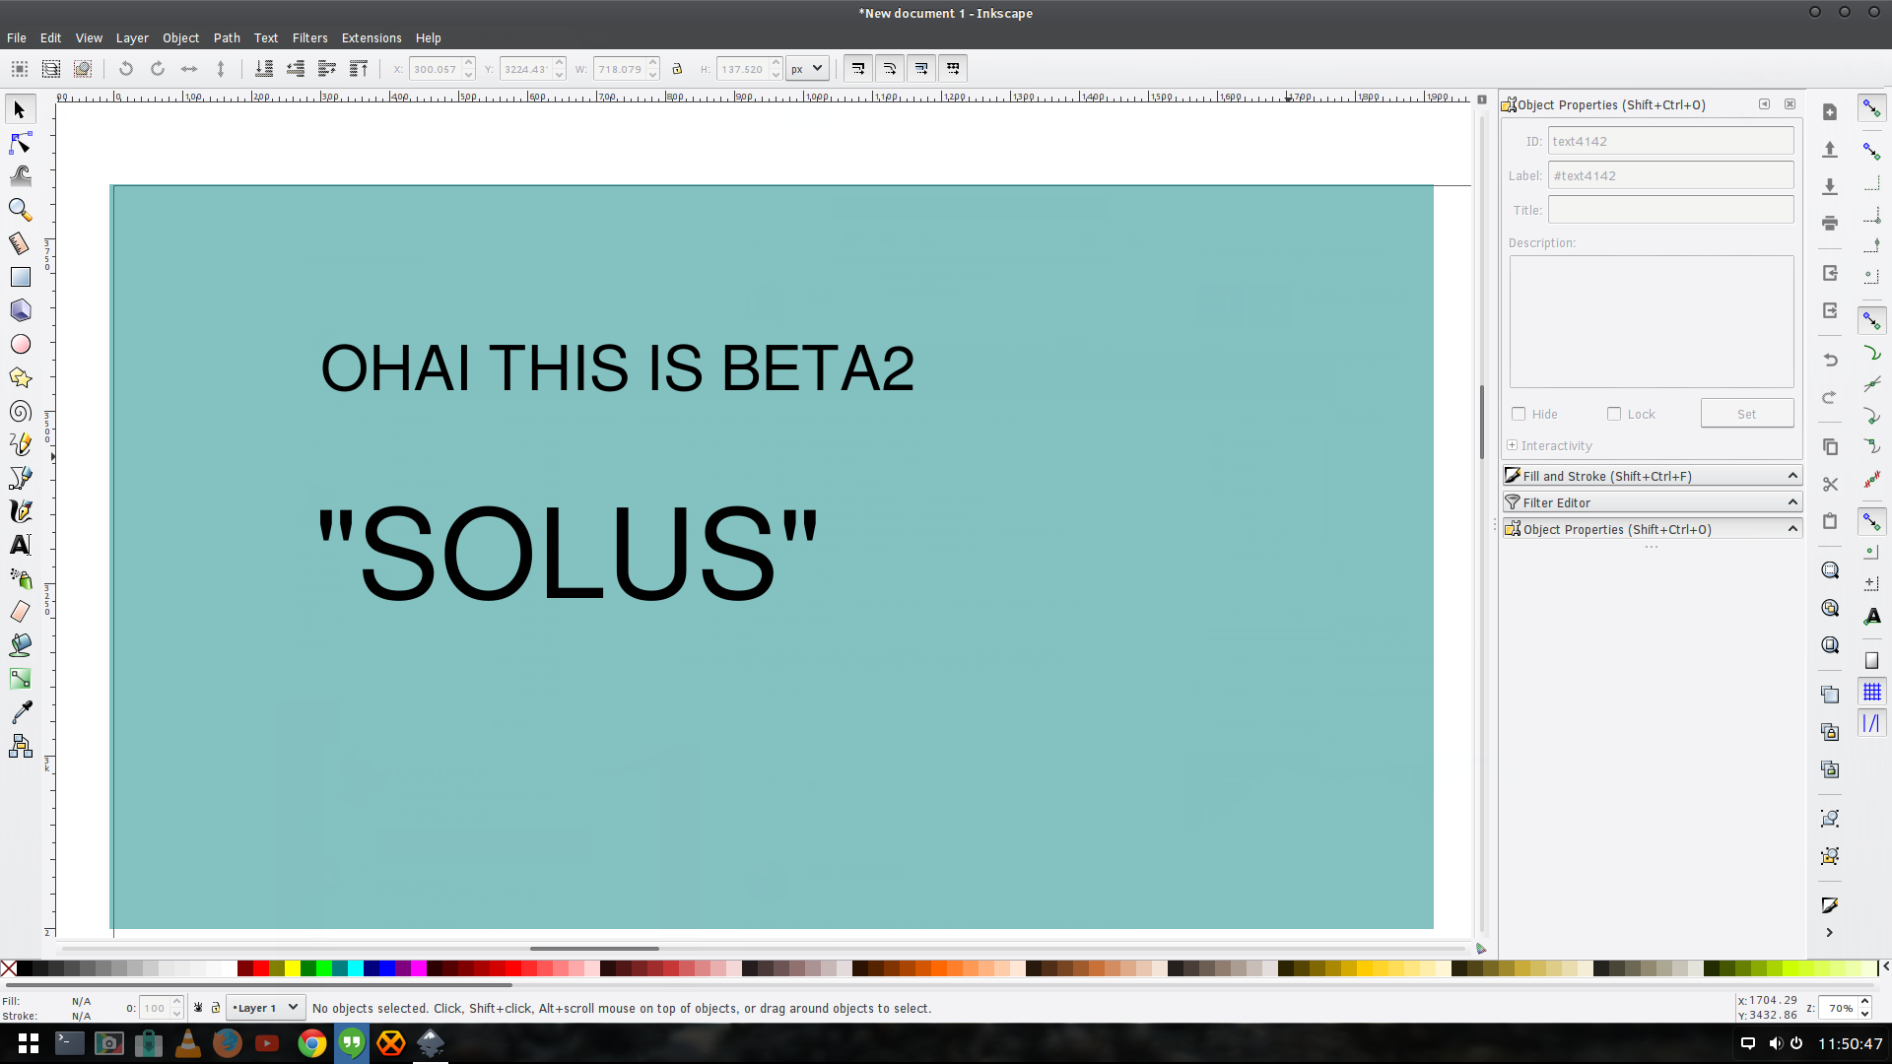The width and height of the screenshot is (1892, 1064).
Task: Toggle current layer lock in status bar
Action: coord(216,1008)
